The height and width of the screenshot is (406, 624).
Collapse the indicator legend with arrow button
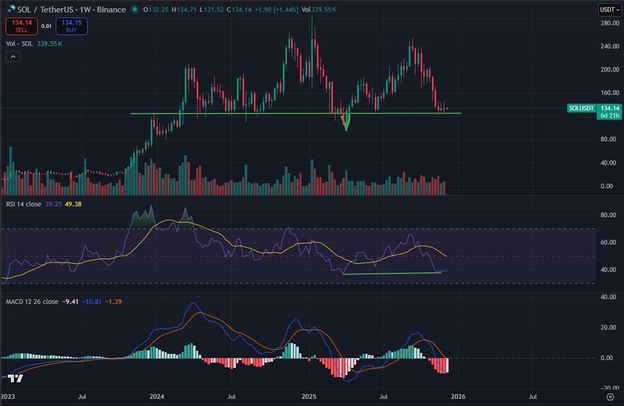click(x=13, y=57)
